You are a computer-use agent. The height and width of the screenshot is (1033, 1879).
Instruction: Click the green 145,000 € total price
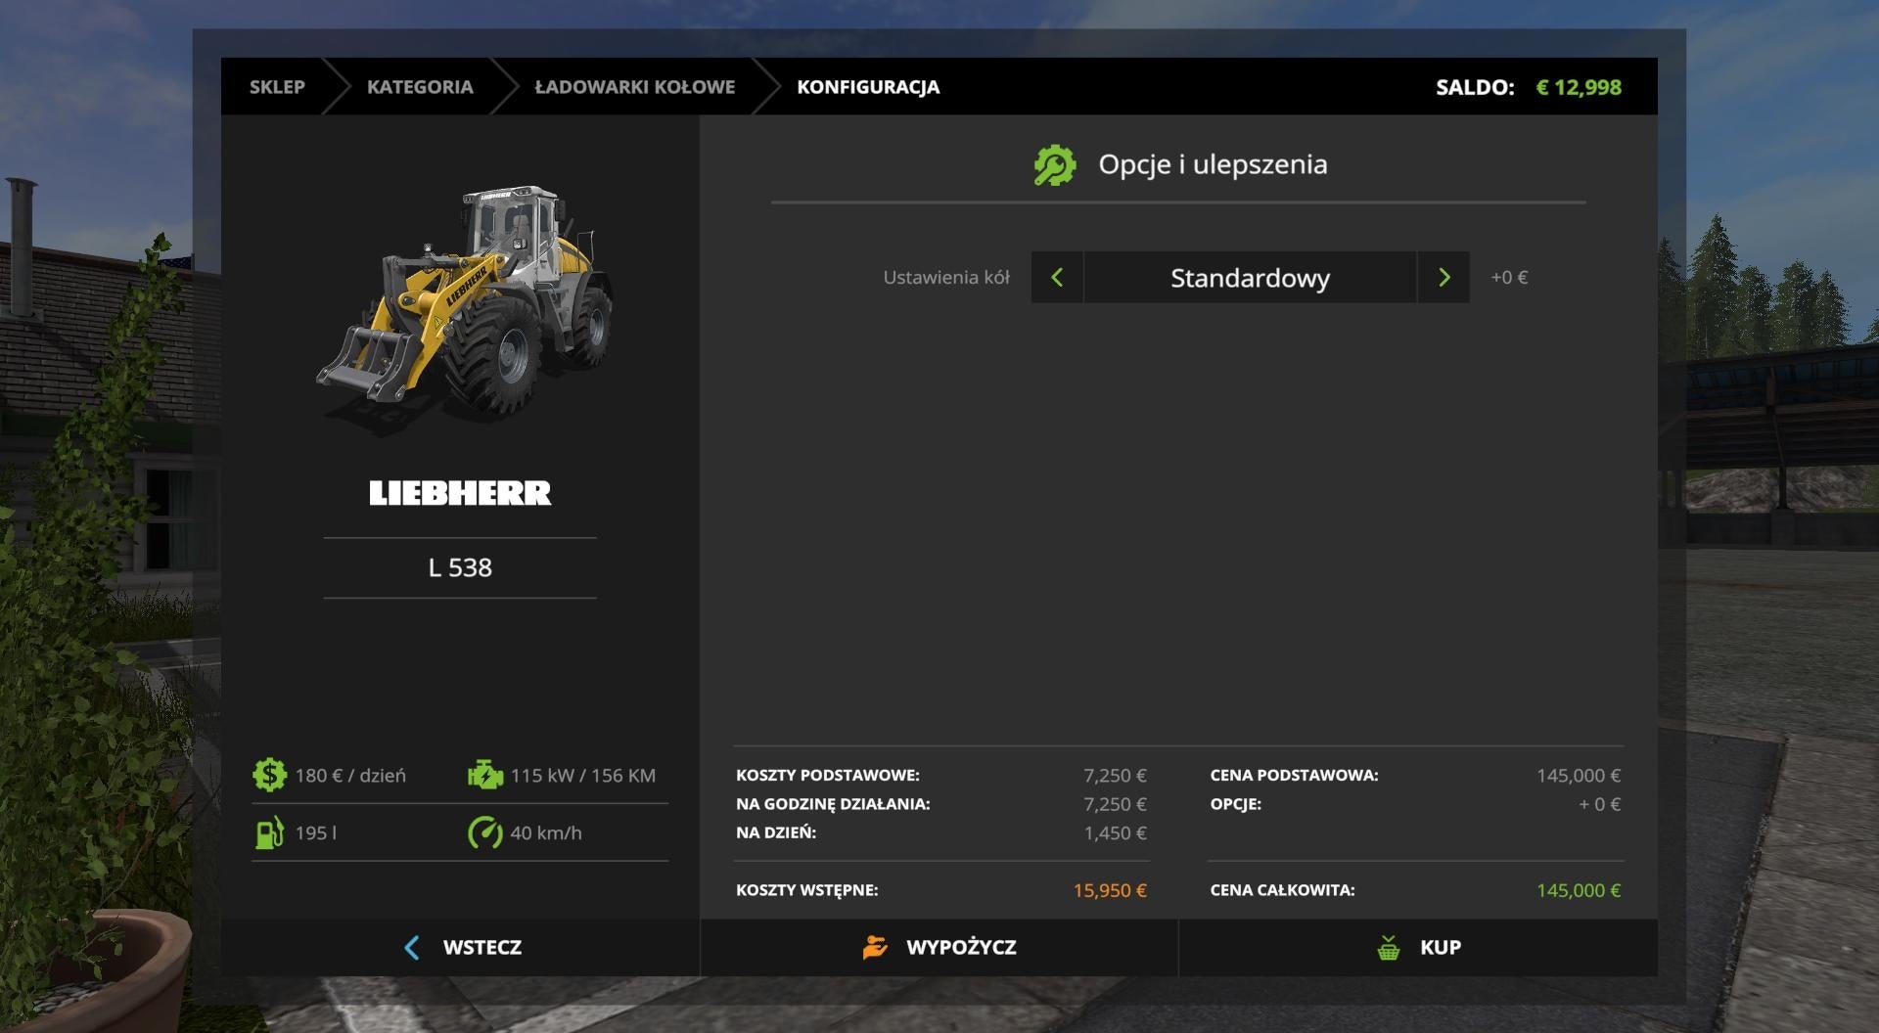pyautogui.click(x=1579, y=891)
